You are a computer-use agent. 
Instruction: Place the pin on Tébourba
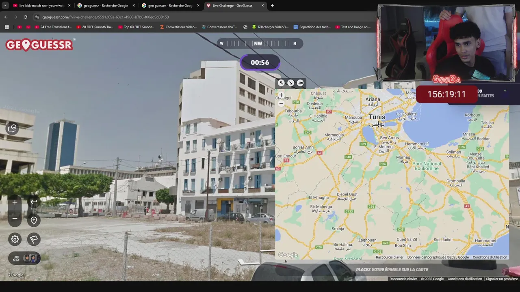tap(293, 111)
